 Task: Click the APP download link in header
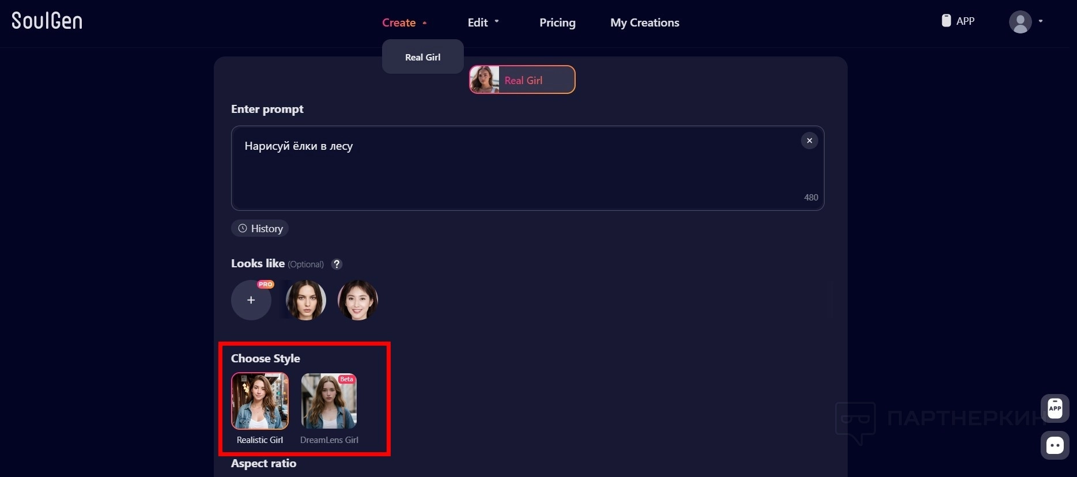(958, 21)
